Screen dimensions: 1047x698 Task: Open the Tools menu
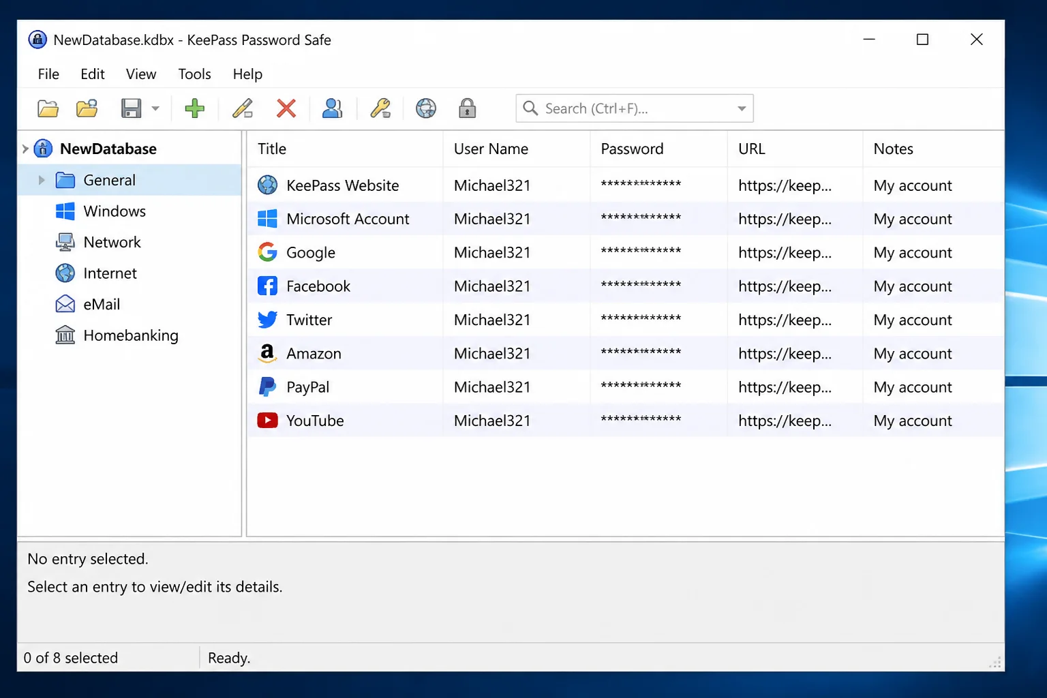[194, 74]
